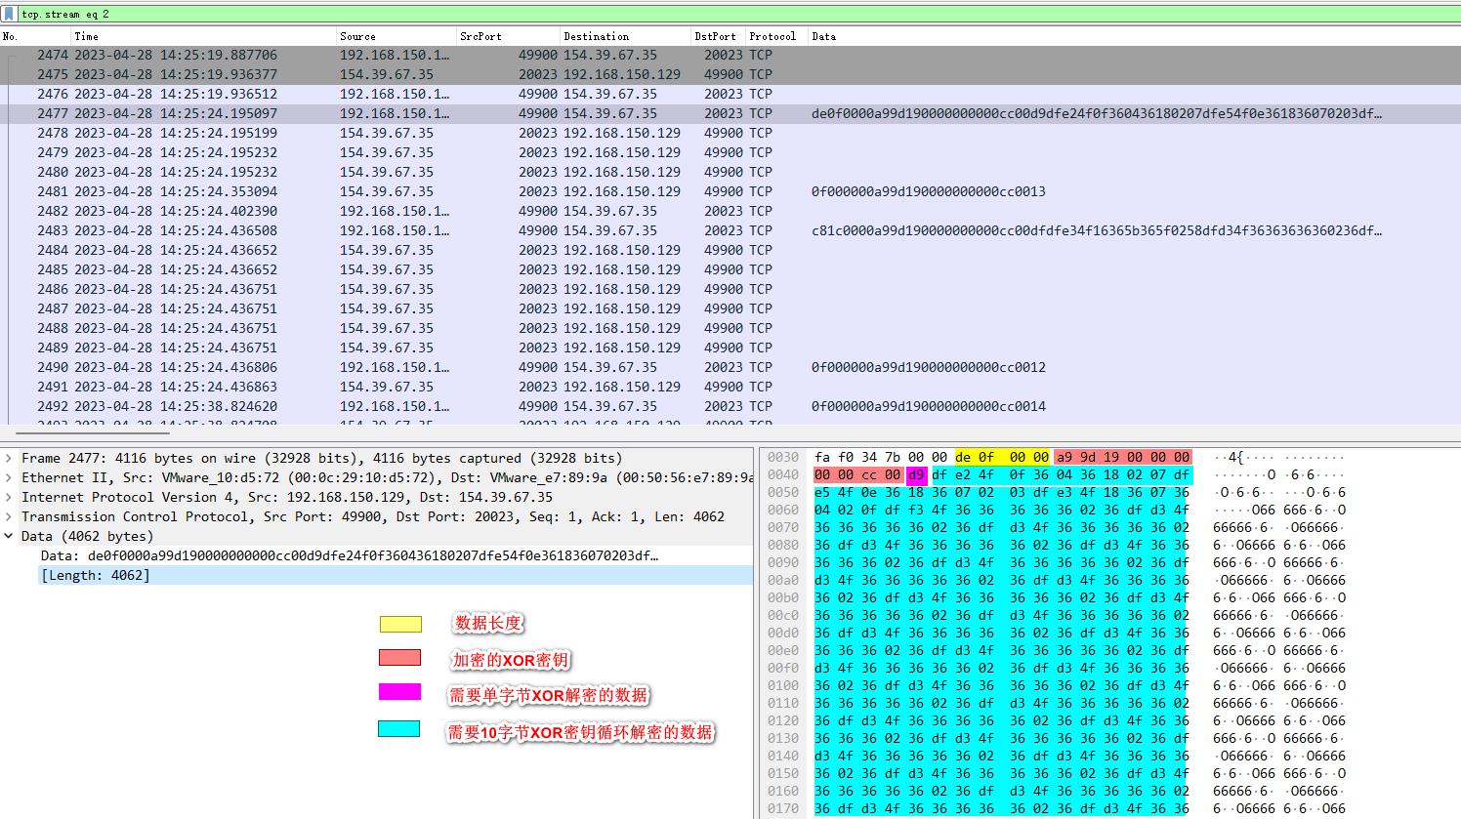Select packet 2487 in the packet list
This screenshot has width=1461, height=819.
point(730,308)
